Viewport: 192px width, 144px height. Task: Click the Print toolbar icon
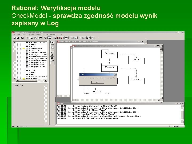41,38
